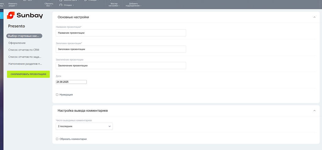
Task: Open Список отчетов по CRM
Action: click(x=24, y=50)
